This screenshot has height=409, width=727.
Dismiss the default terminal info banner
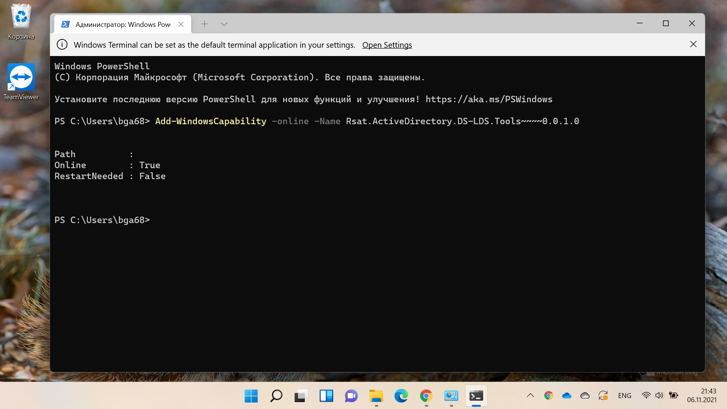pos(693,44)
